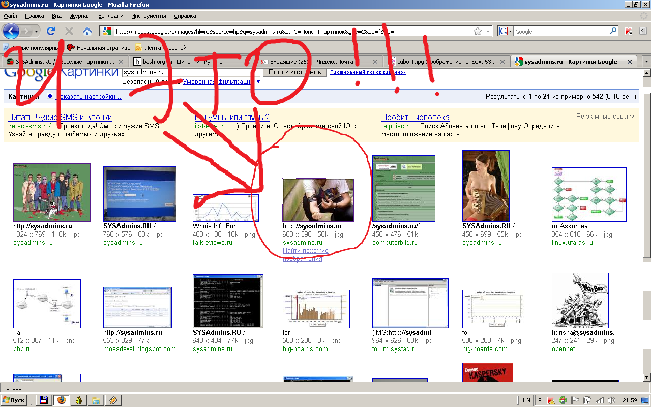The height and width of the screenshot is (407, 651).
Task: Open Расширенный поиск картинок link
Action: coord(368,72)
